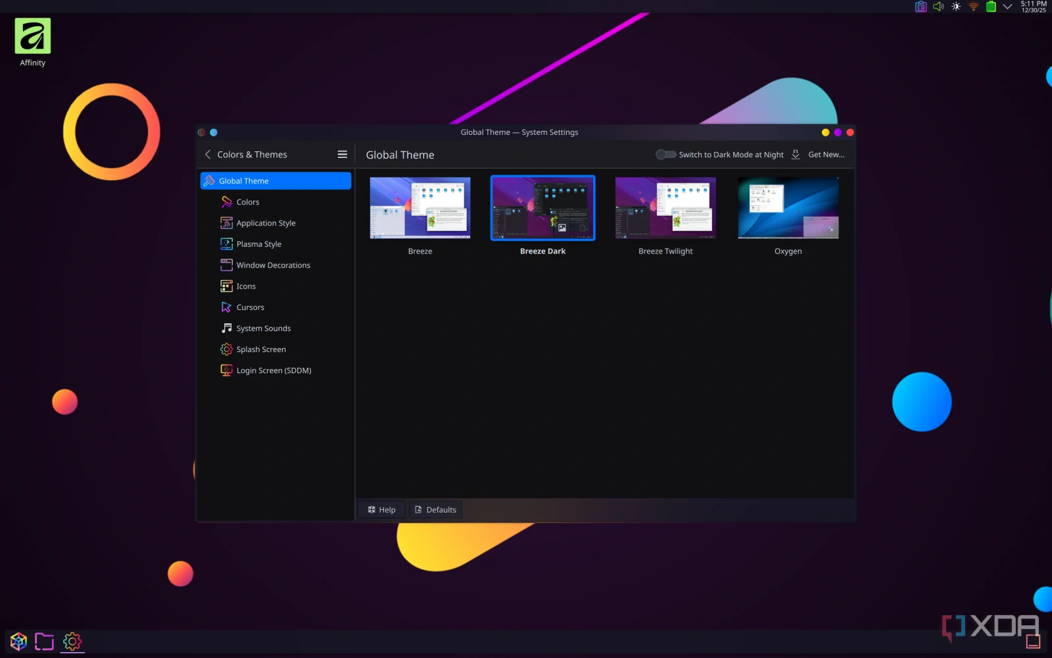This screenshot has width=1052, height=658.
Task: Open the Icons settings page
Action: click(226, 286)
